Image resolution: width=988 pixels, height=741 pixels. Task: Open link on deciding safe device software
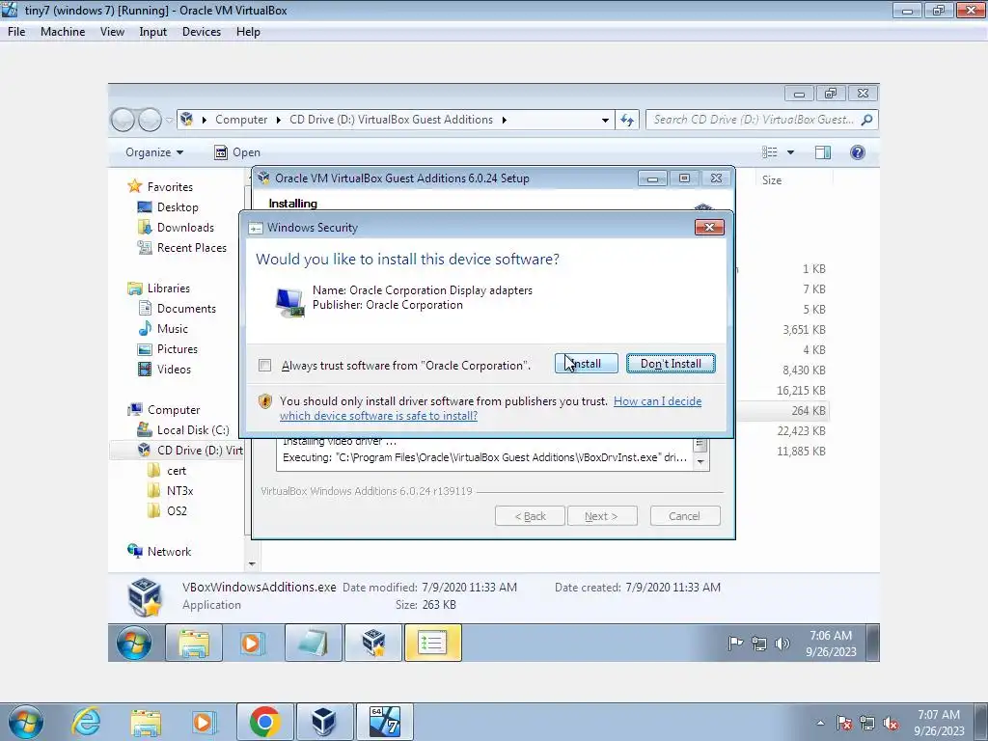pyautogui.click(x=490, y=408)
